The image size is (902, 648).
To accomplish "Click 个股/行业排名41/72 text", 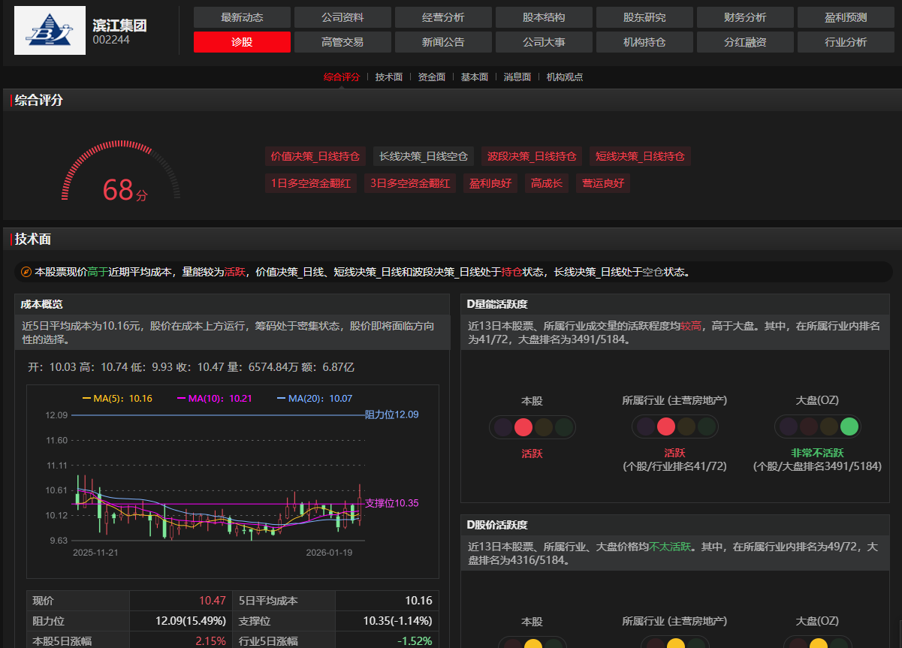I will coord(674,466).
